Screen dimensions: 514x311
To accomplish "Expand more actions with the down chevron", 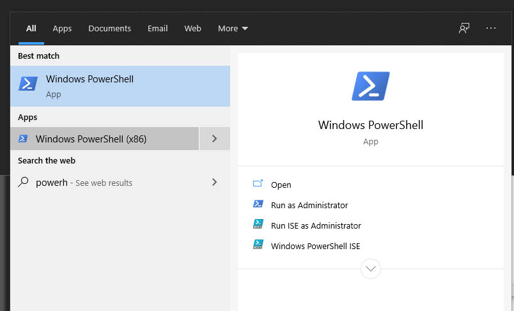I will [371, 268].
